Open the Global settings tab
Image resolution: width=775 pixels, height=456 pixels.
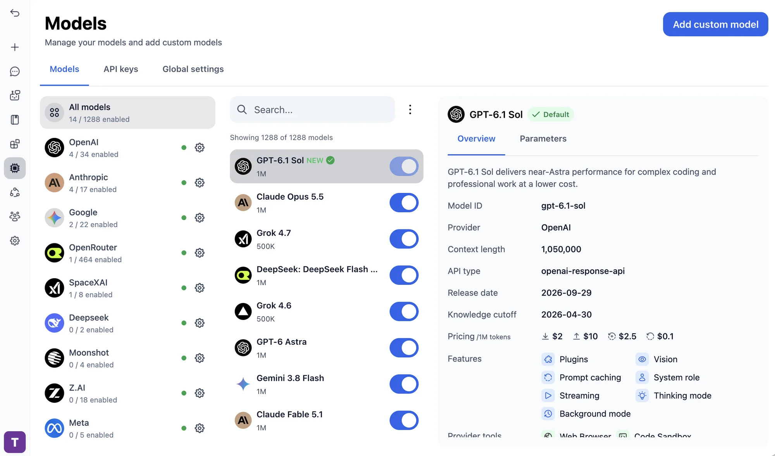(x=193, y=69)
